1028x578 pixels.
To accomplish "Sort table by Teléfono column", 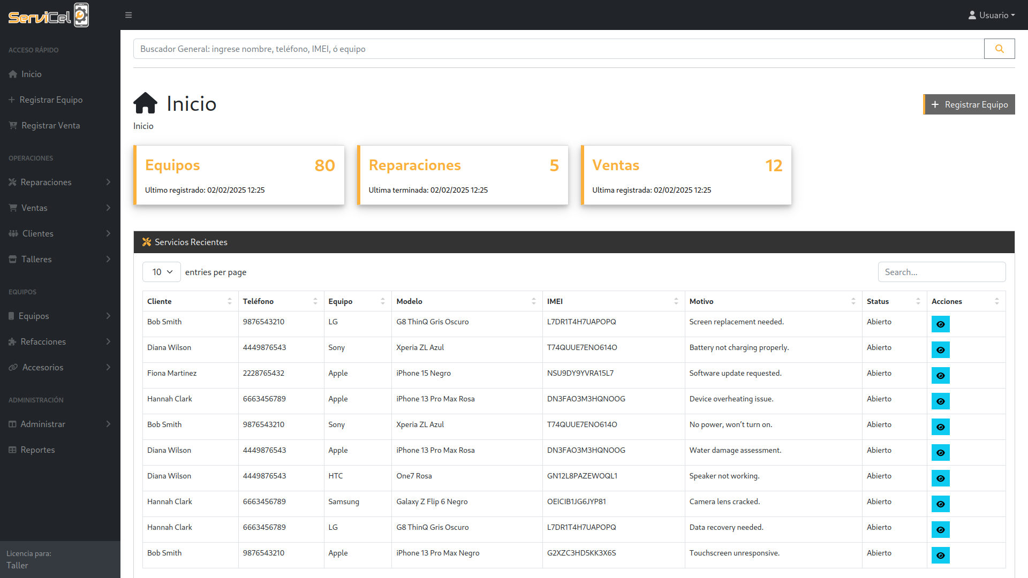I will coord(281,301).
